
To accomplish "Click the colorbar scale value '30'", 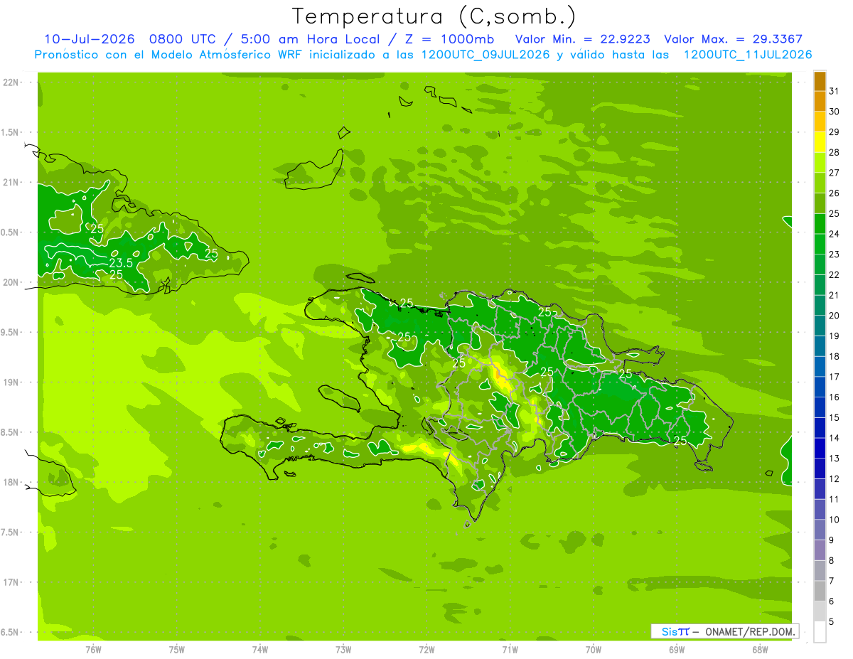I will (834, 111).
